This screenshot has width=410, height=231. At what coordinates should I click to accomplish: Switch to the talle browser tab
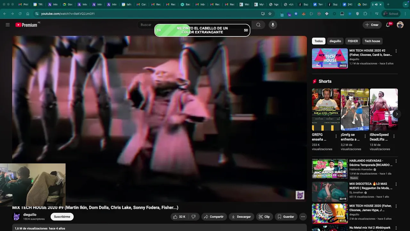[x=127, y=4]
